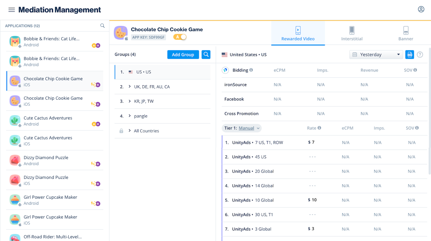This screenshot has height=241, width=431.
Task: Click the APP KEY: SDF99GF label
Action: coord(148,37)
